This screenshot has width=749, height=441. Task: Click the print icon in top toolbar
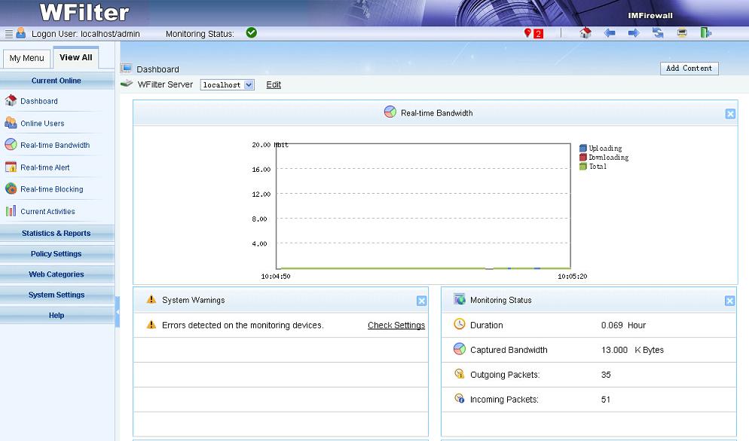[x=682, y=33]
